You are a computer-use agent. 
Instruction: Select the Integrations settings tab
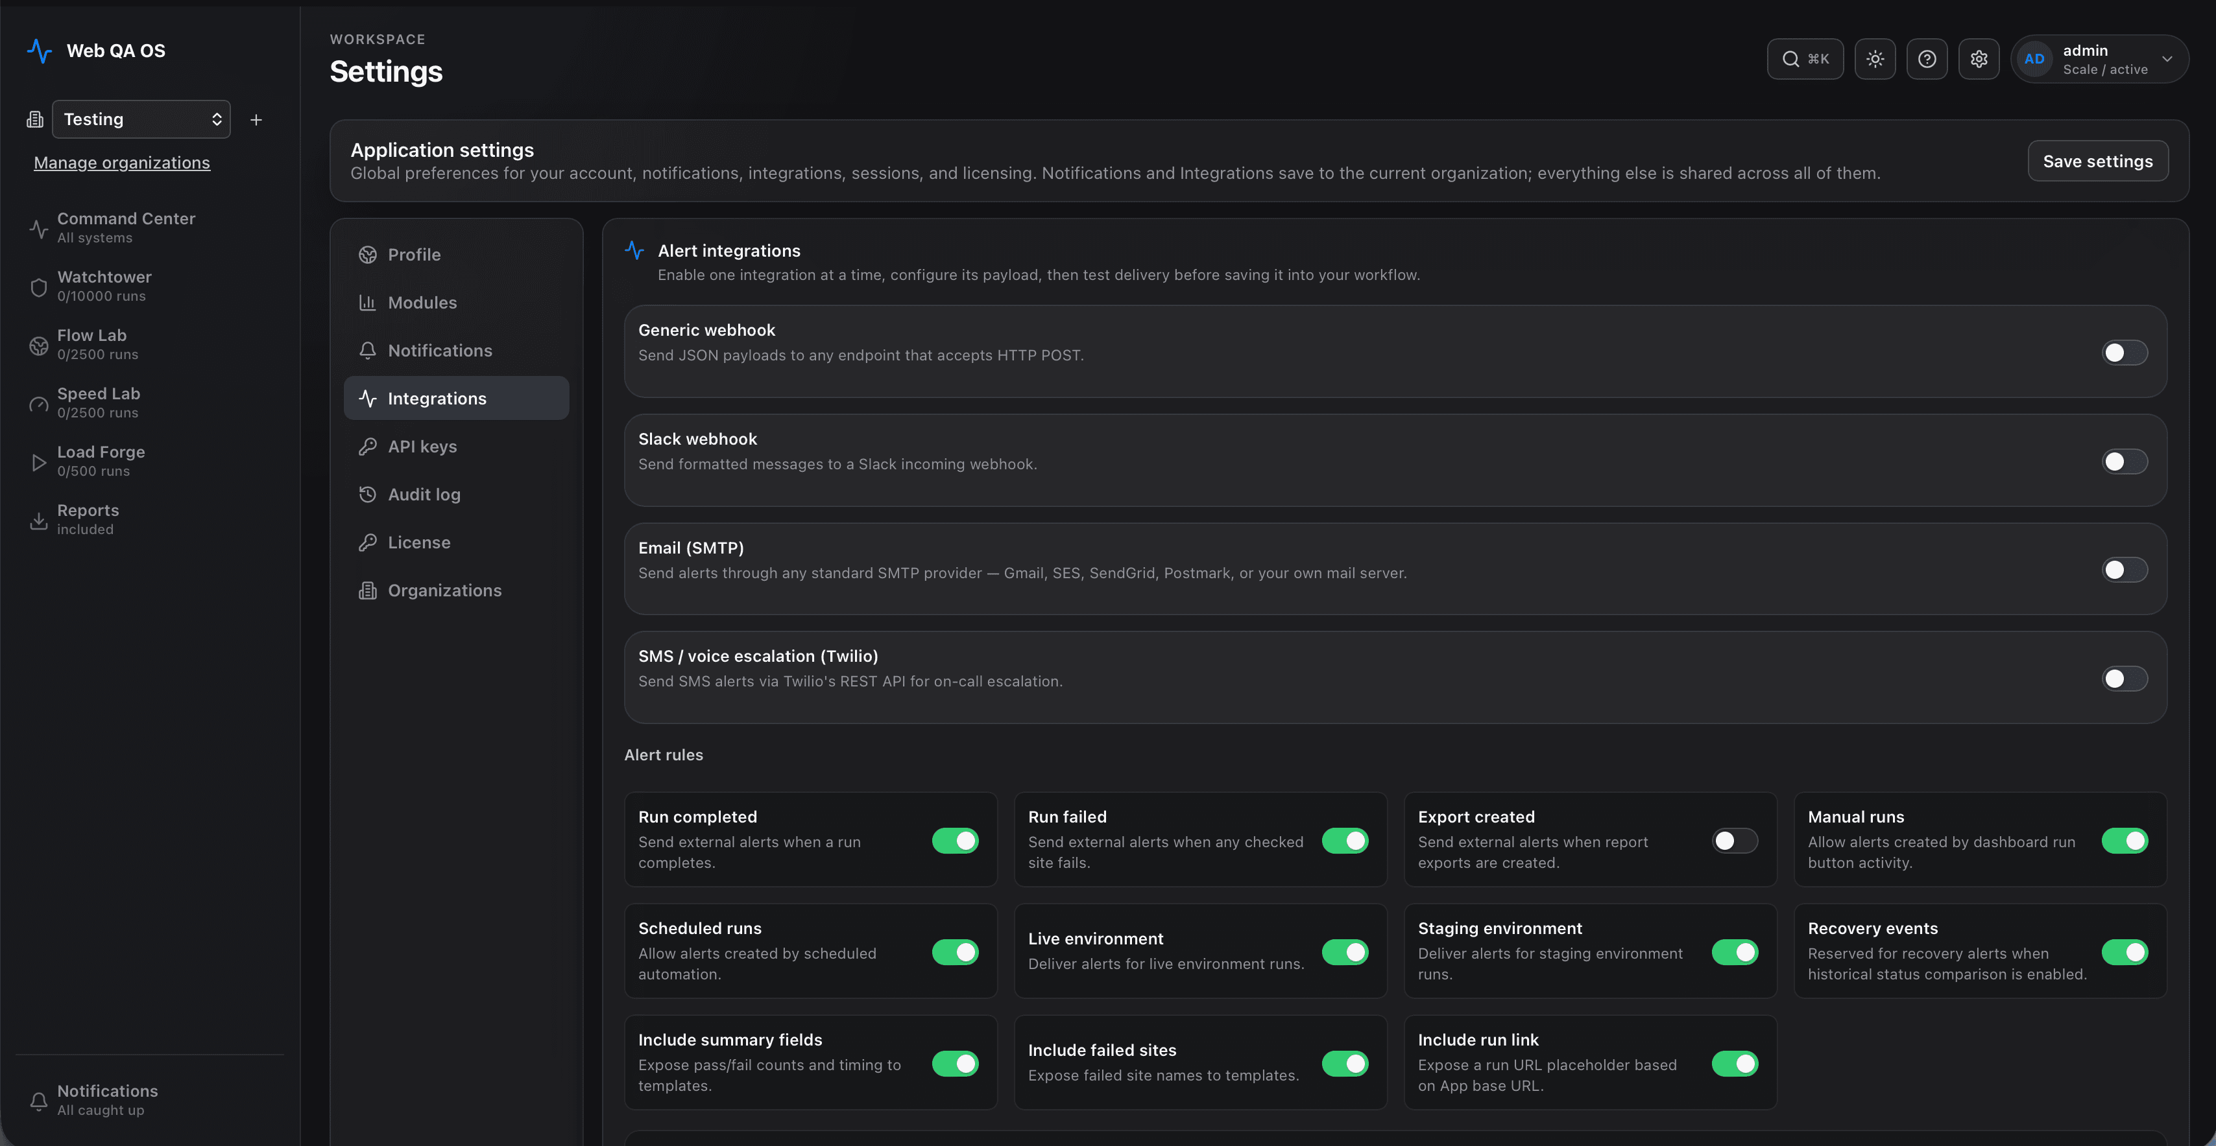coord(456,398)
